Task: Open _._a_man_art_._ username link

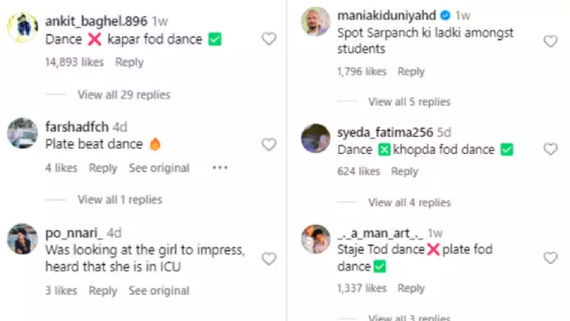Action: 380,233
